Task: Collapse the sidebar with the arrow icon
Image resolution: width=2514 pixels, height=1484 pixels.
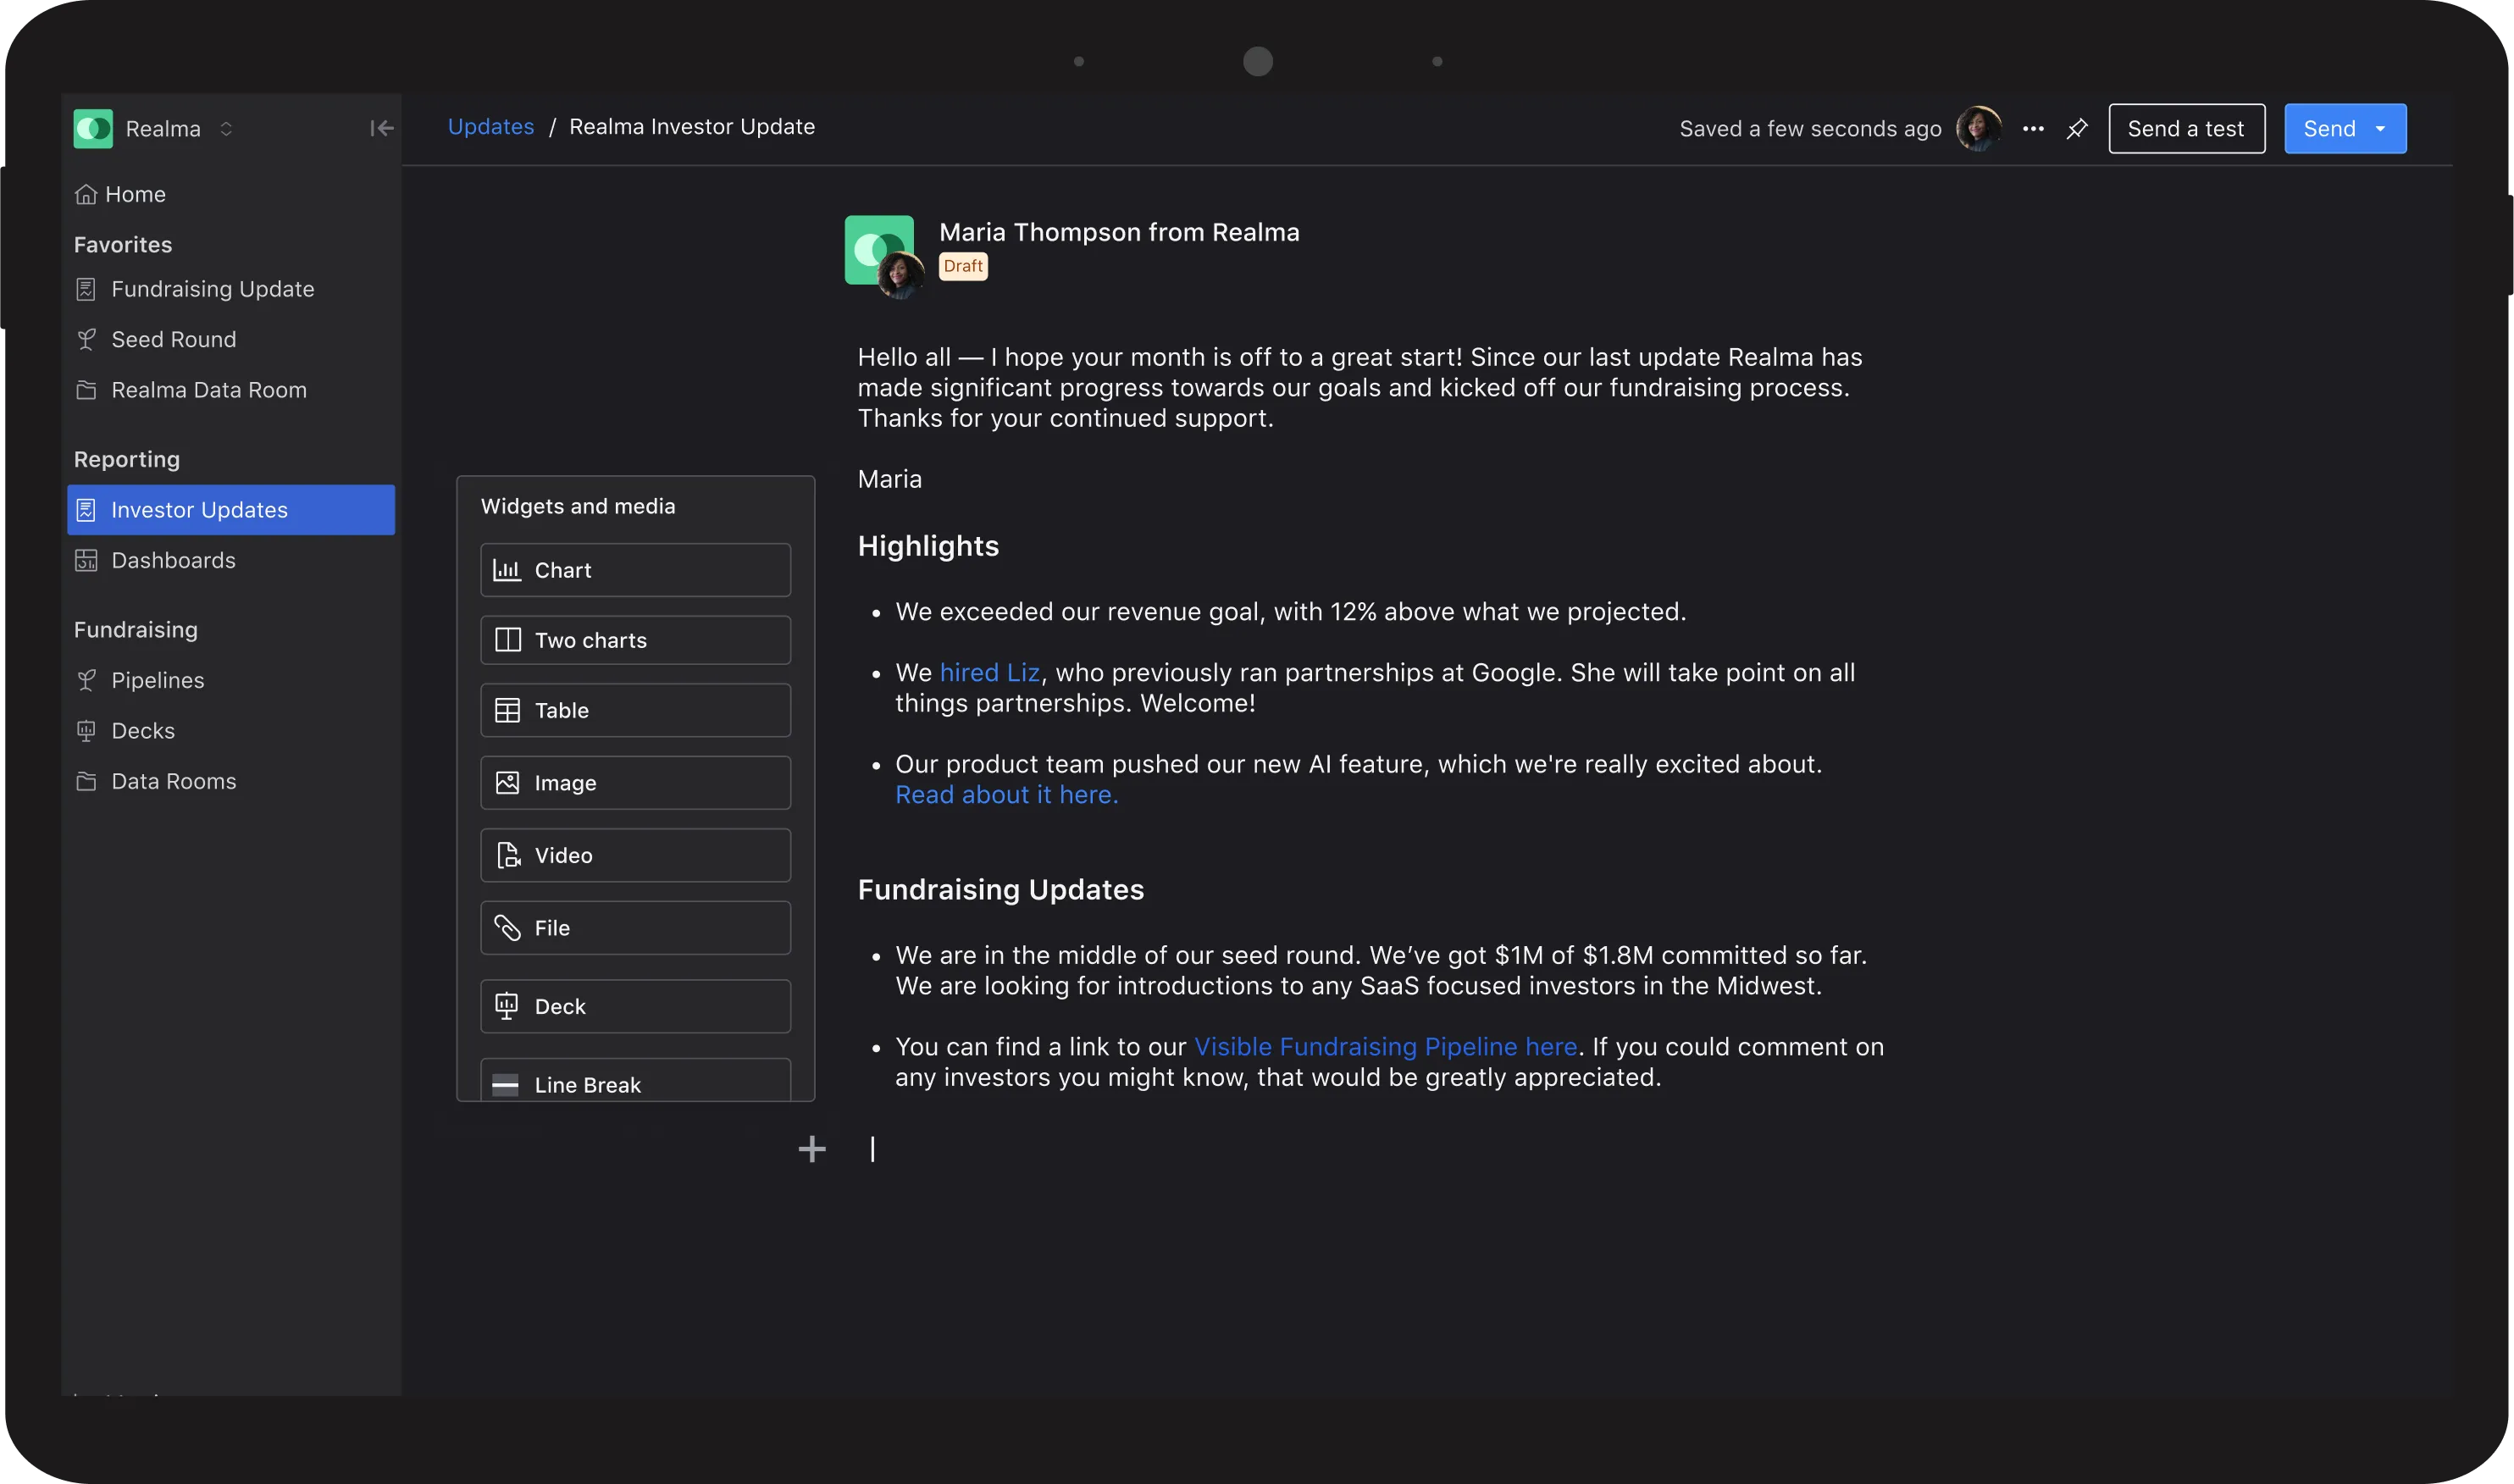Action: pos(381,128)
